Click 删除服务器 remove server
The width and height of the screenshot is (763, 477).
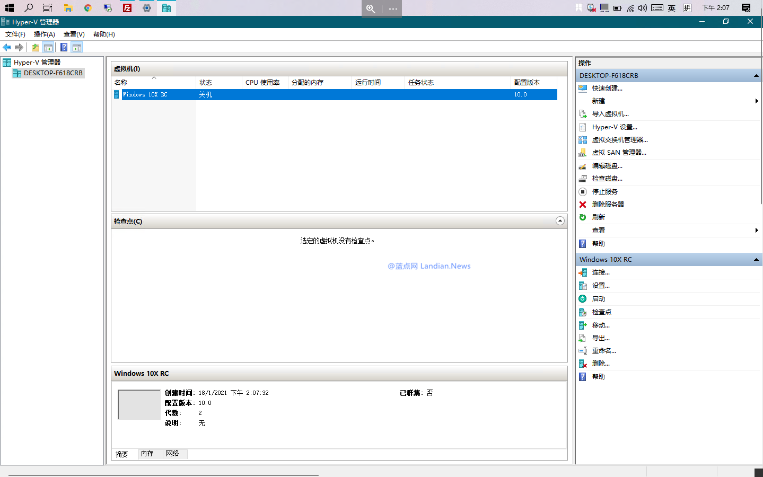tap(608, 205)
